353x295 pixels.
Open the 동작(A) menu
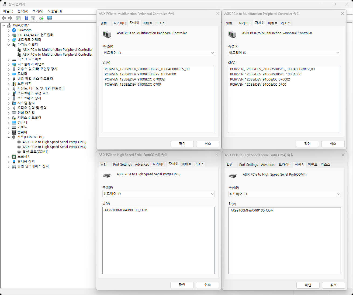click(x=23, y=11)
